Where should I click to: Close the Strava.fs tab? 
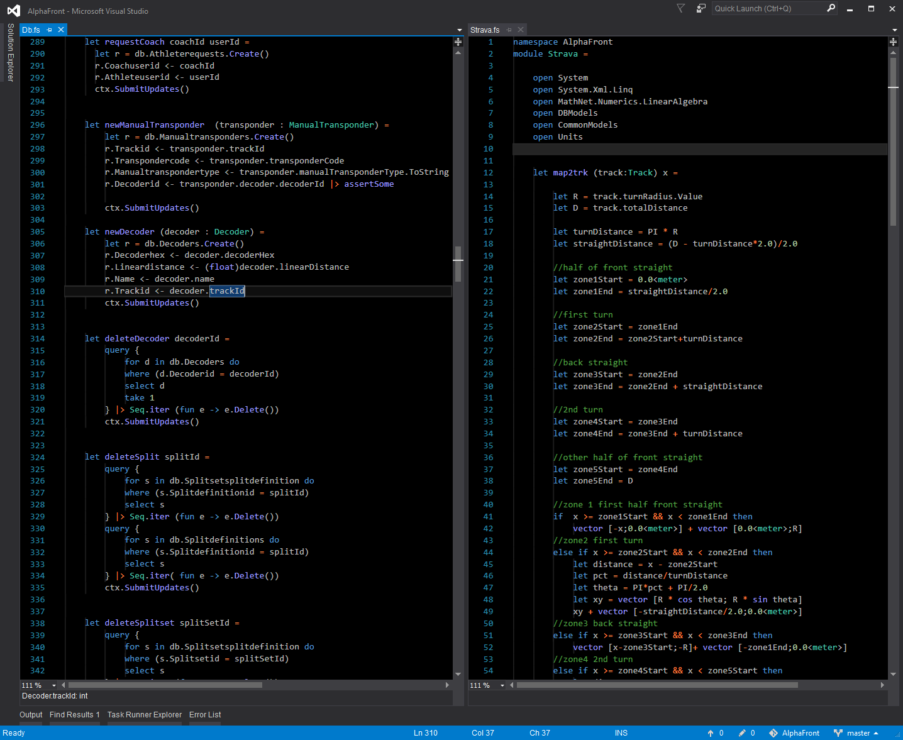click(x=521, y=30)
